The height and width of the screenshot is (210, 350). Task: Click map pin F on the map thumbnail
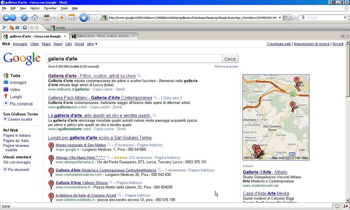click(x=296, y=81)
